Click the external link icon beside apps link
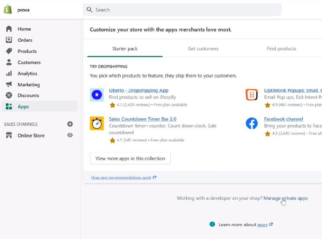The height and width of the screenshot is (239, 322). (271, 224)
